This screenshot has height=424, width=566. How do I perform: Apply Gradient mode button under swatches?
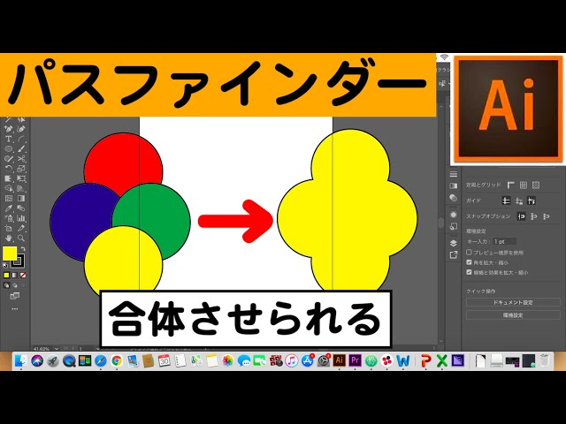pyautogui.click(x=14, y=276)
